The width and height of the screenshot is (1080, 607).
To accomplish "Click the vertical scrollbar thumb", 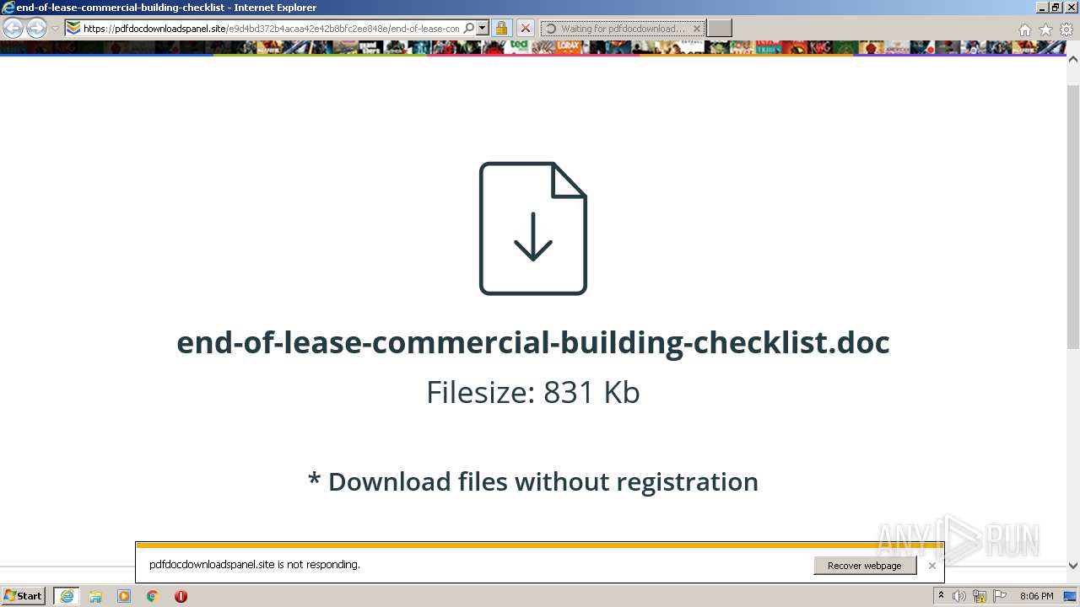I will pyautogui.click(x=1073, y=217).
